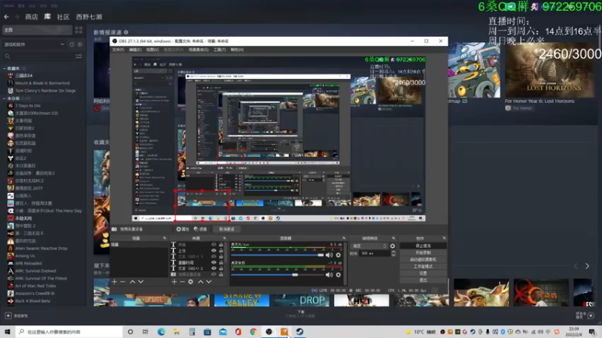The image size is (602, 338).
Task: Go back with Steam's back arrow
Action: pyautogui.click(x=7, y=17)
